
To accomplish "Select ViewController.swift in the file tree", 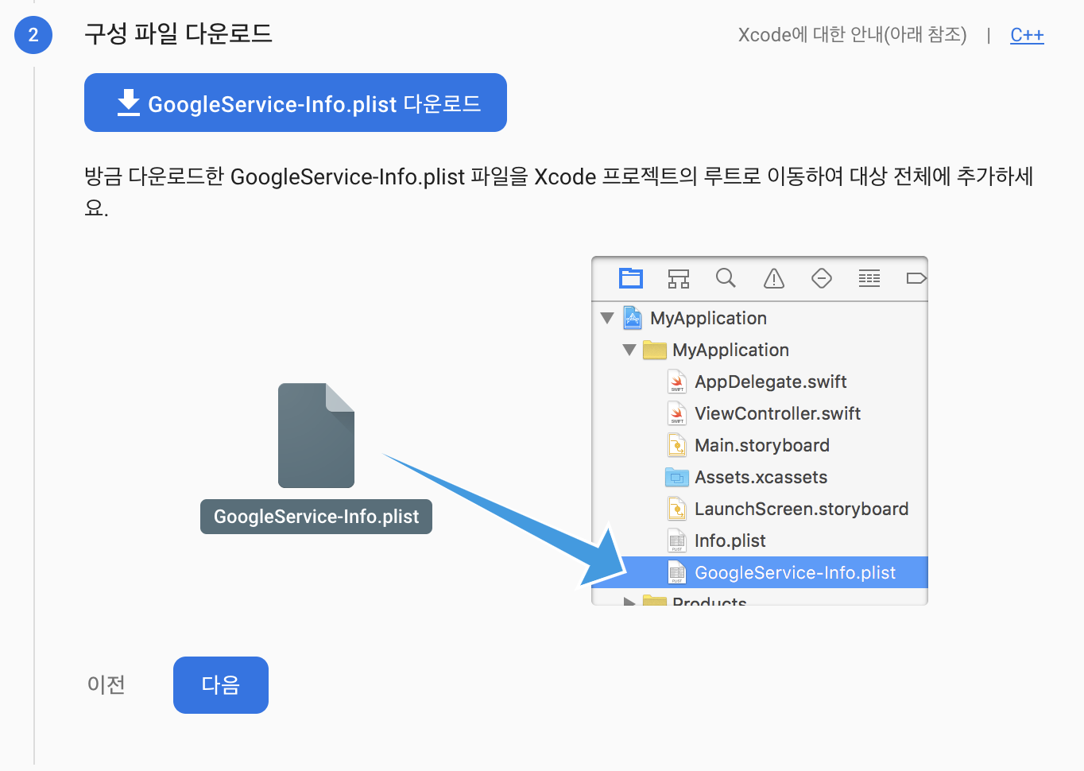I will pos(760,413).
